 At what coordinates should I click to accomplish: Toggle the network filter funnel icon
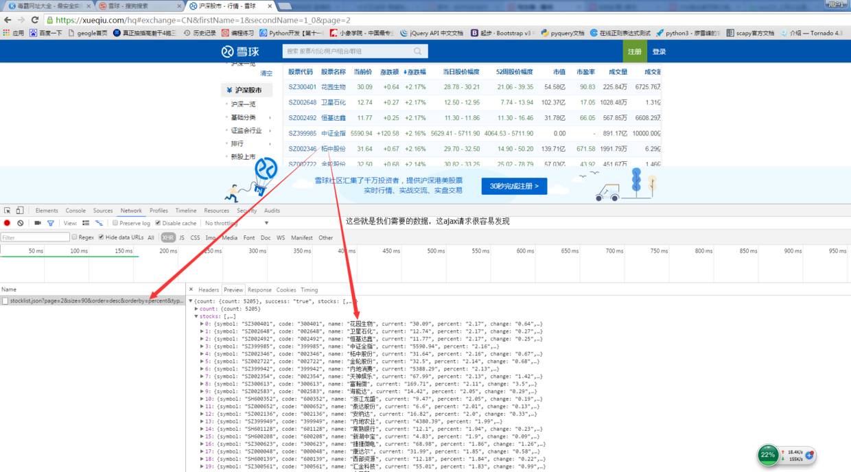[51, 223]
